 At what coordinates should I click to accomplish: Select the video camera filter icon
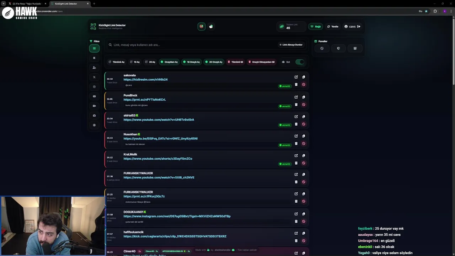(x=94, y=106)
